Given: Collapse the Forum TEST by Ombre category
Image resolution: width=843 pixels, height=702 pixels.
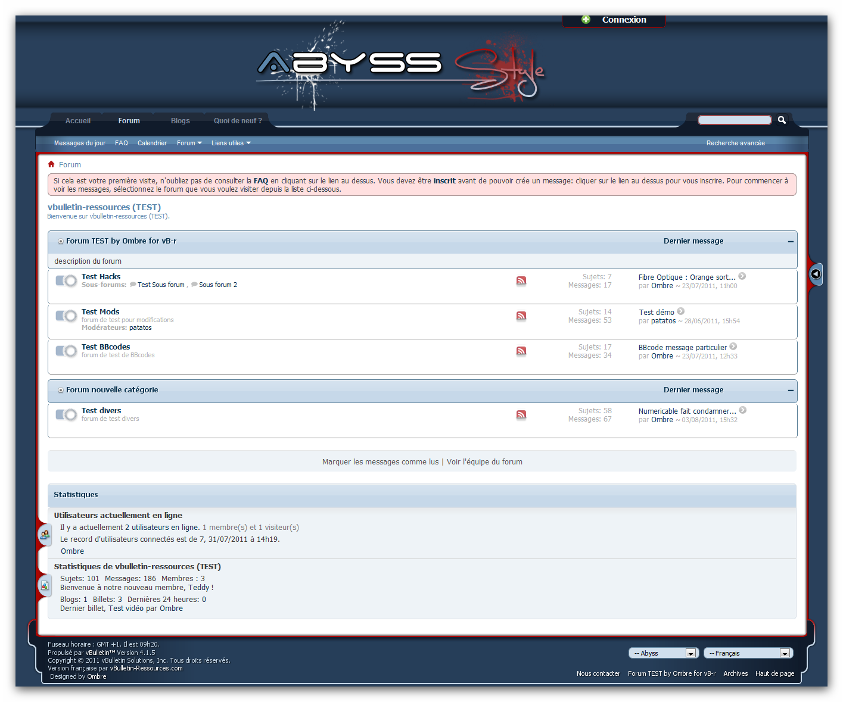Looking at the screenshot, I should pyautogui.click(x=791, y=242).
